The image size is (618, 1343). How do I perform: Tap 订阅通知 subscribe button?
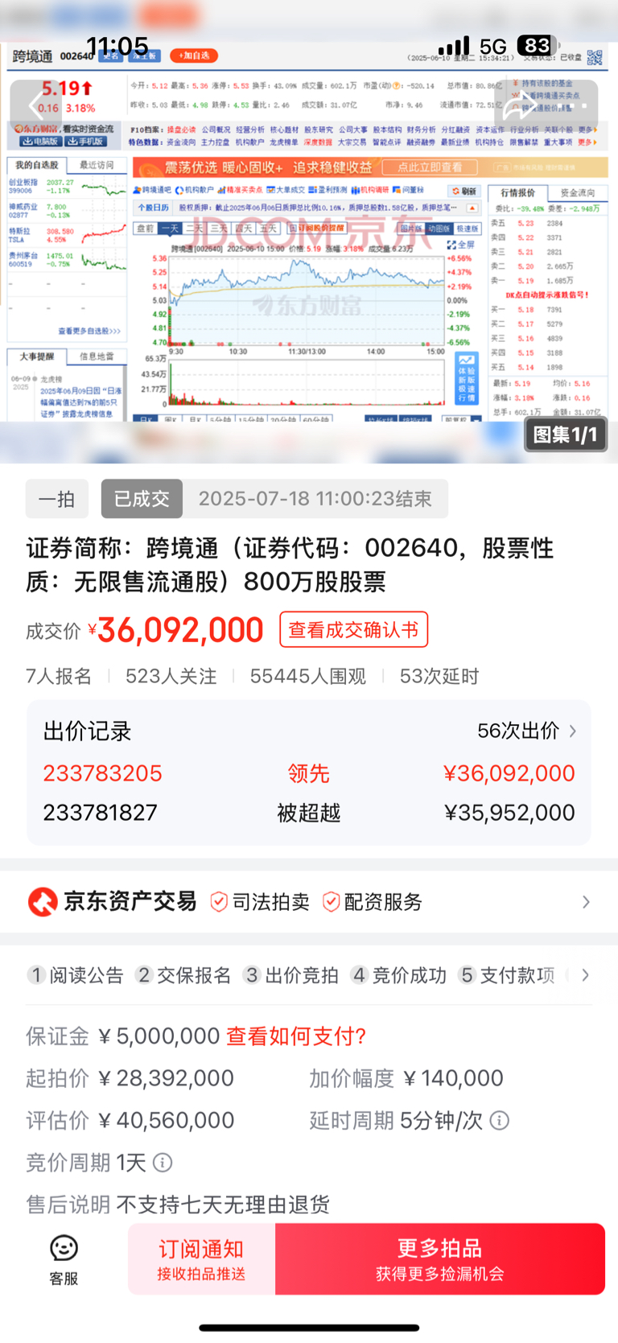(201, 1259)
